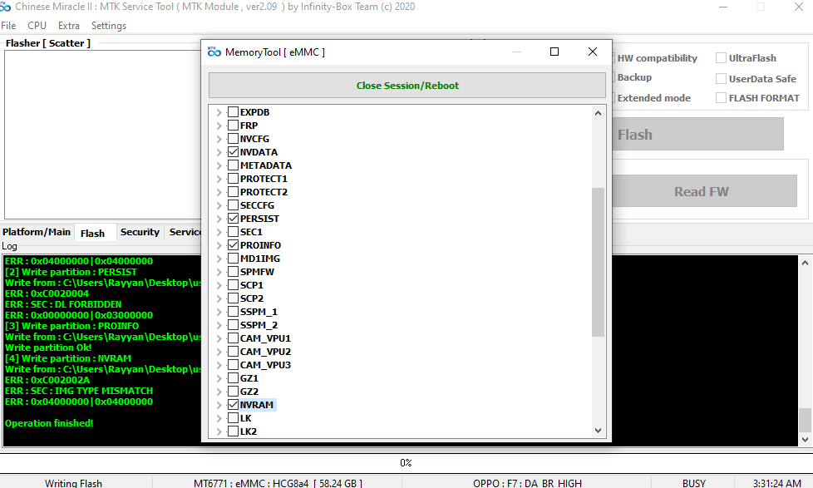
Task: Expand the LK2 tree node
Action: tap(219, 431)
